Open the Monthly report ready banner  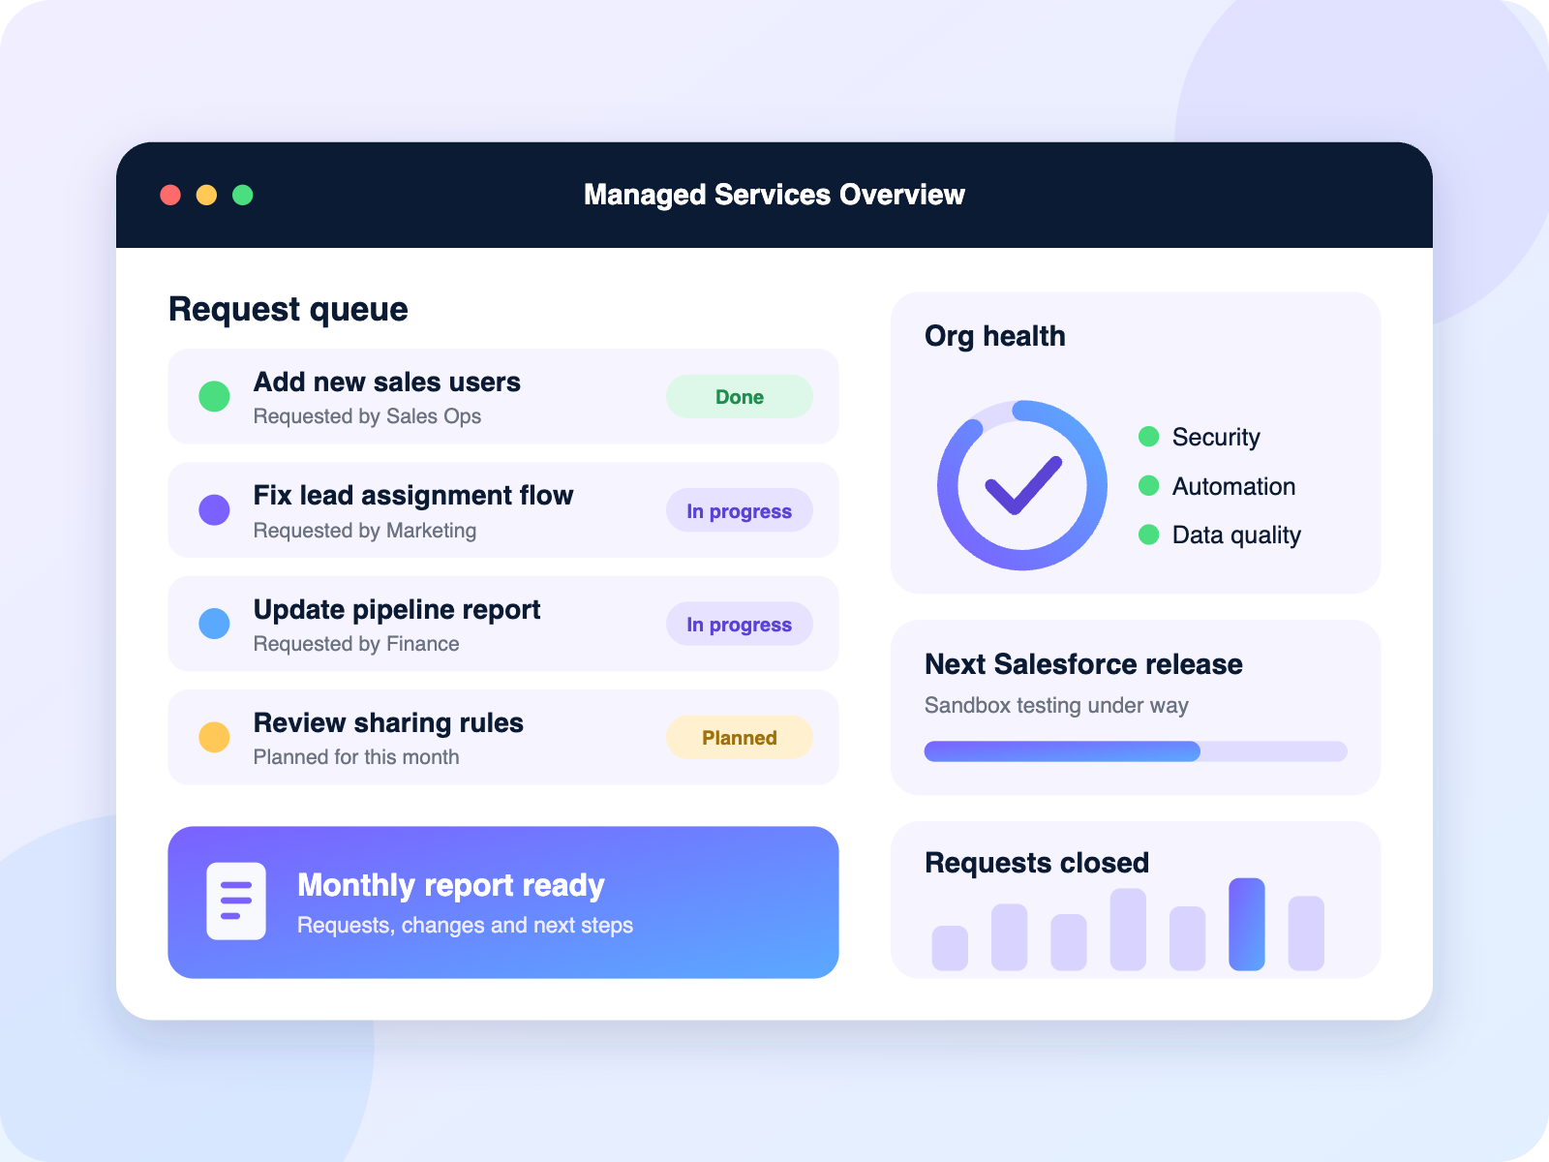(x=503, y=902)
